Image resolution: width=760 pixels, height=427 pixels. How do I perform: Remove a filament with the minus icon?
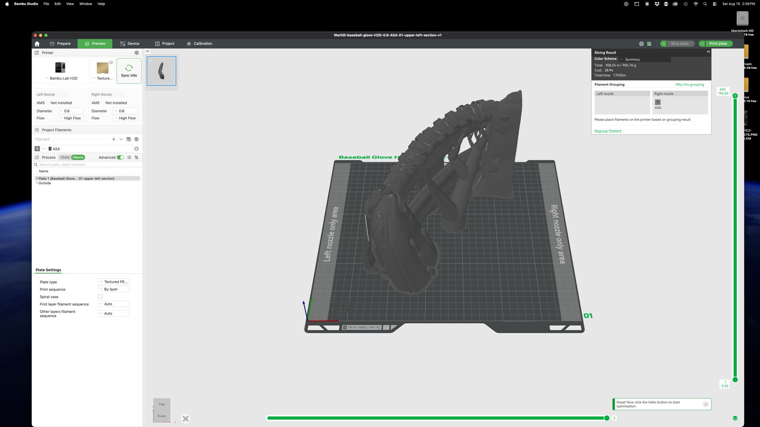(x=121, y=139)
